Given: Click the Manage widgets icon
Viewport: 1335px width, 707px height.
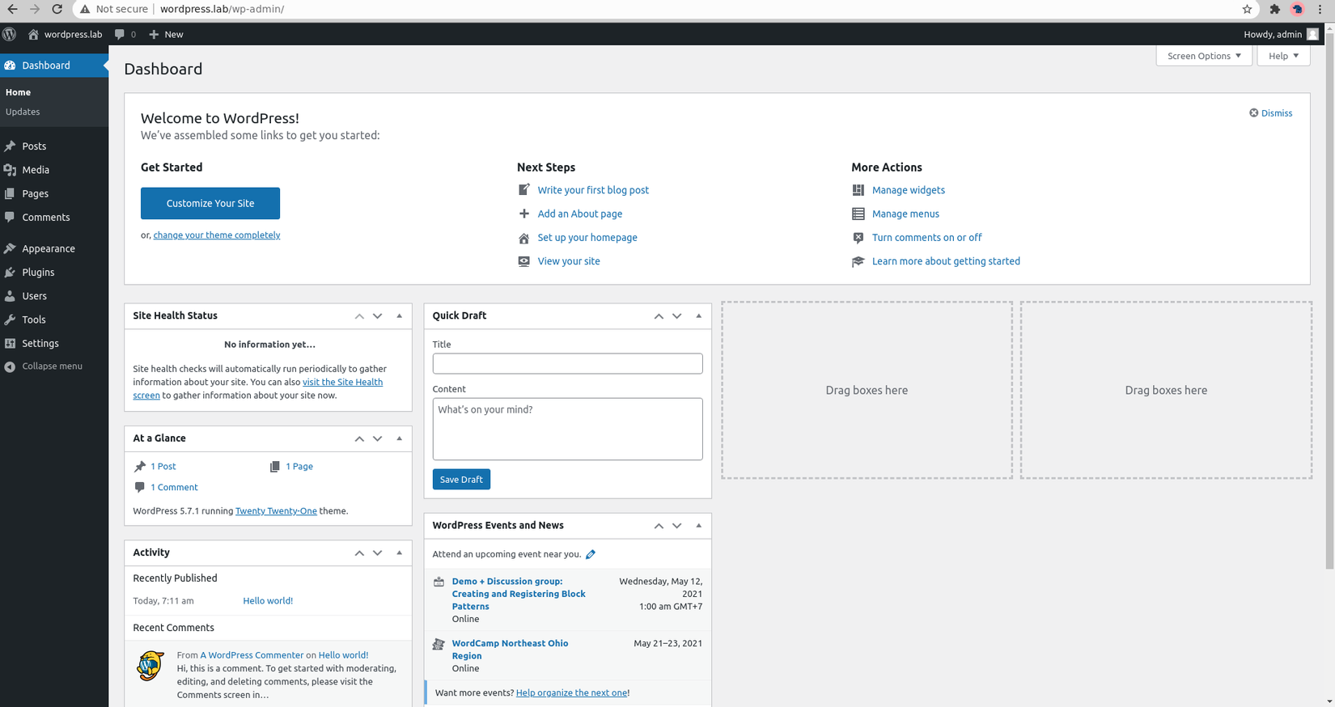Looking at the screenshot, I should click(x=858, y=190).
